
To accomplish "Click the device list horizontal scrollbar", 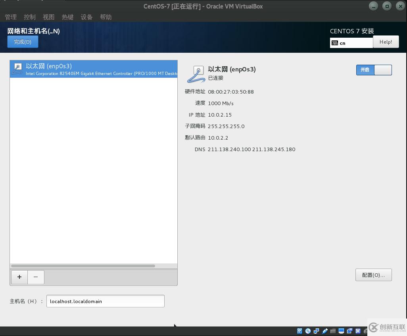I will coord(83,266).
